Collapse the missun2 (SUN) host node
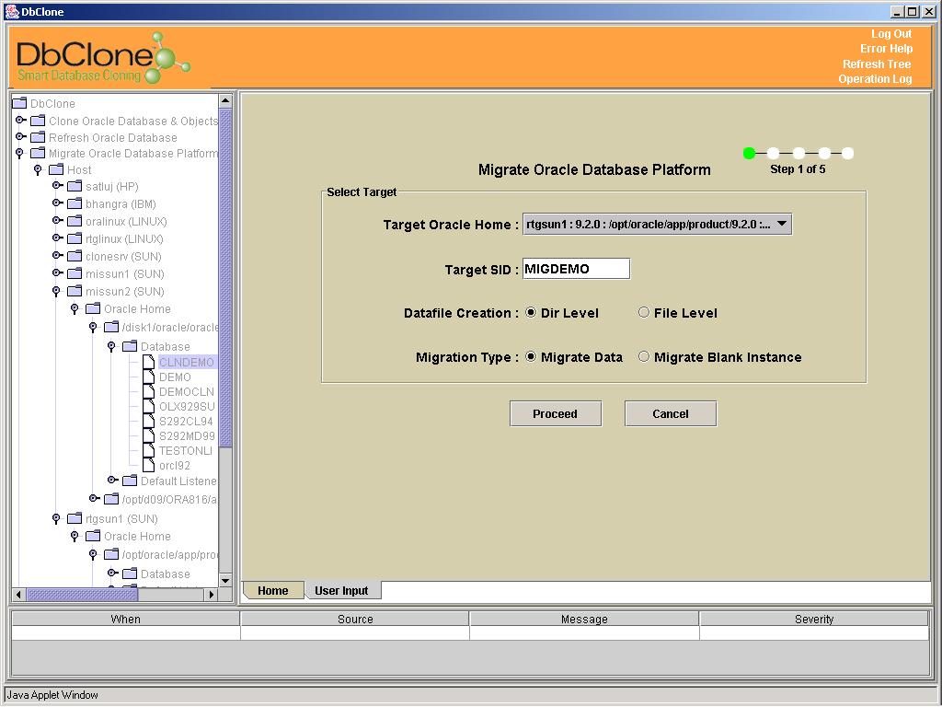This screenshot has width=942, height=707. click(56, 292)
